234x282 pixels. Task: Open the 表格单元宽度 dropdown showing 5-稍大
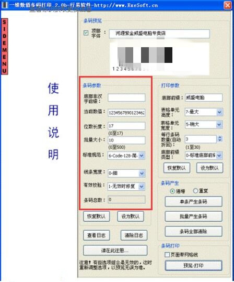204,124
